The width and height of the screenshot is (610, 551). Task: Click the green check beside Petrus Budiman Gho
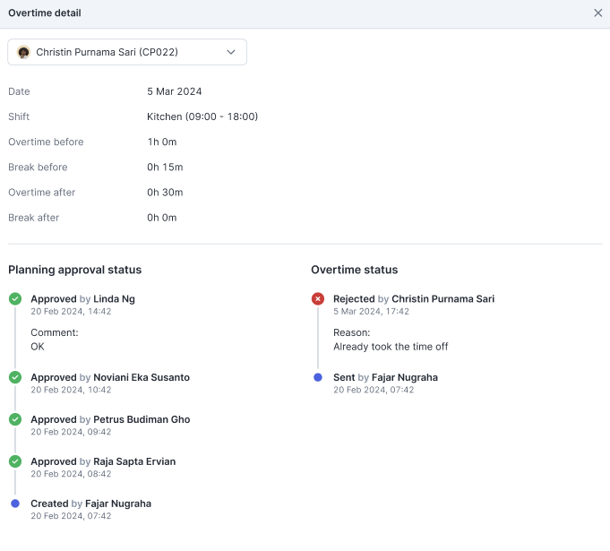point(15,419)
